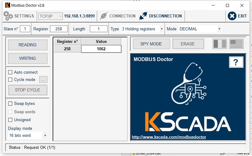Click the Register number input field
Screen dimensions: 252x156
(59, 29)
